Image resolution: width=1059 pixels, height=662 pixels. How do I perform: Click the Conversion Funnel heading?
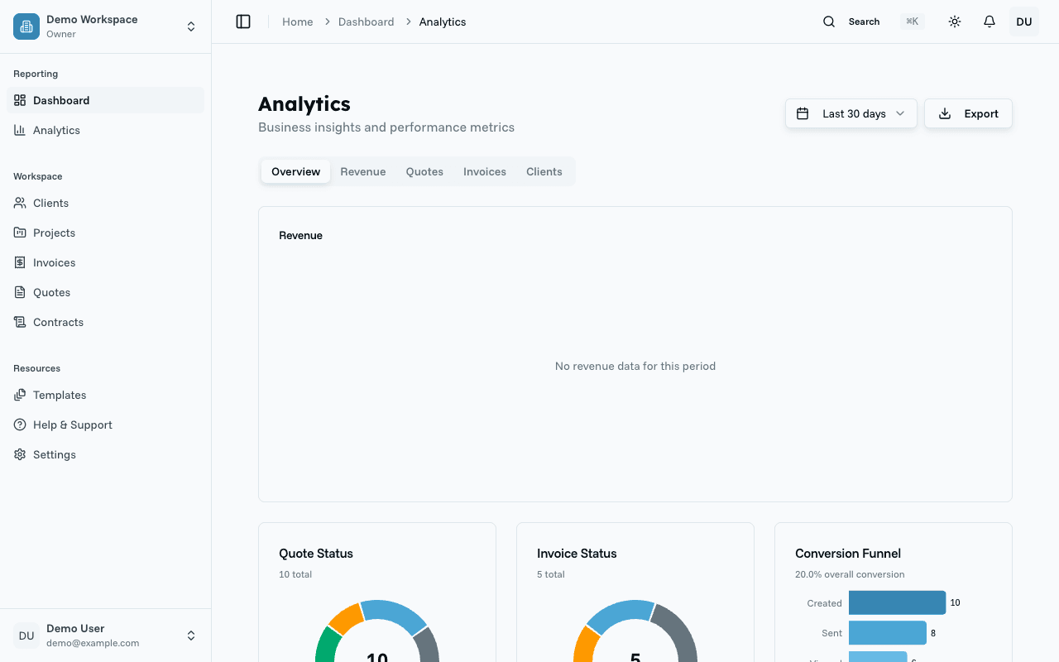tap(848, 554)
